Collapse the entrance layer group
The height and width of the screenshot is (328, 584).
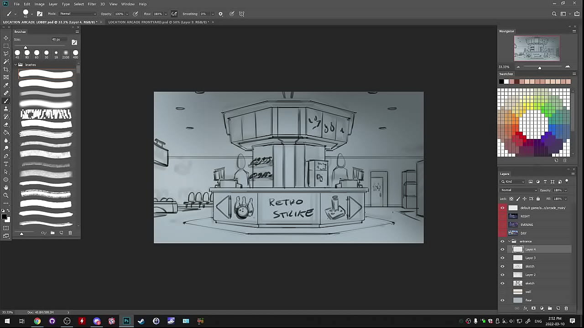coord(509,241)
